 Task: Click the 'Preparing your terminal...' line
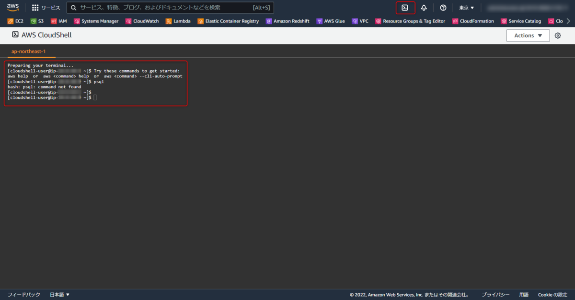[41, 65]
